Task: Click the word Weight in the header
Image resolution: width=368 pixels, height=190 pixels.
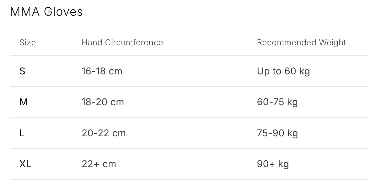Action: click(332, 42)
